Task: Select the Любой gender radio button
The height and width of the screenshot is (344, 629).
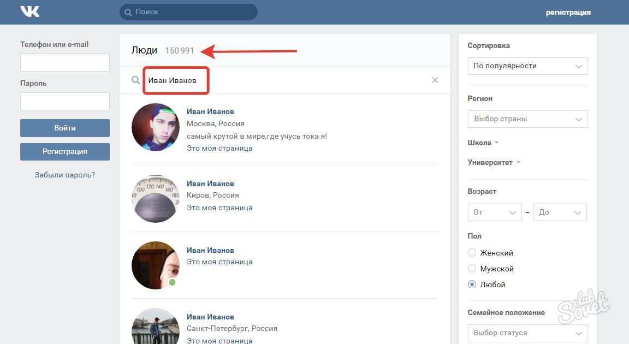Action: [x=472, y=284]
